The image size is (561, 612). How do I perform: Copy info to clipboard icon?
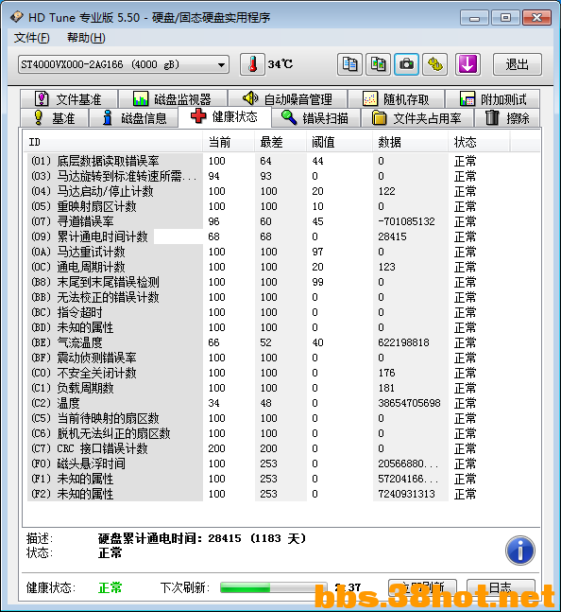pyautogui.click(x=349, y=64)
